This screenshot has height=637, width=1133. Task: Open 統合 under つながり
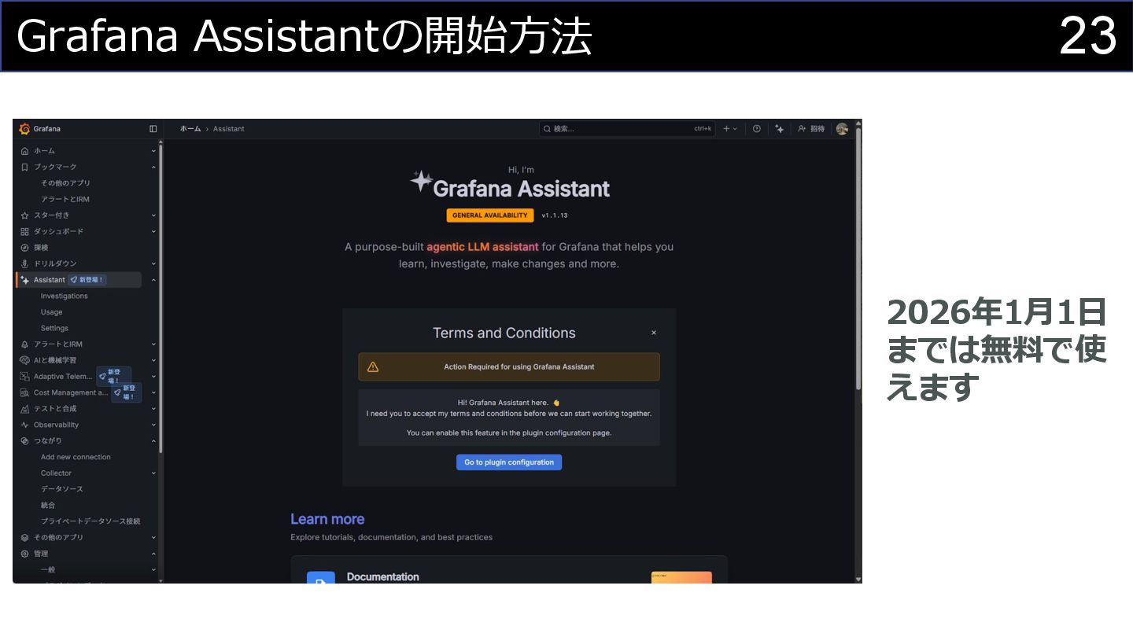pos(48,506)
